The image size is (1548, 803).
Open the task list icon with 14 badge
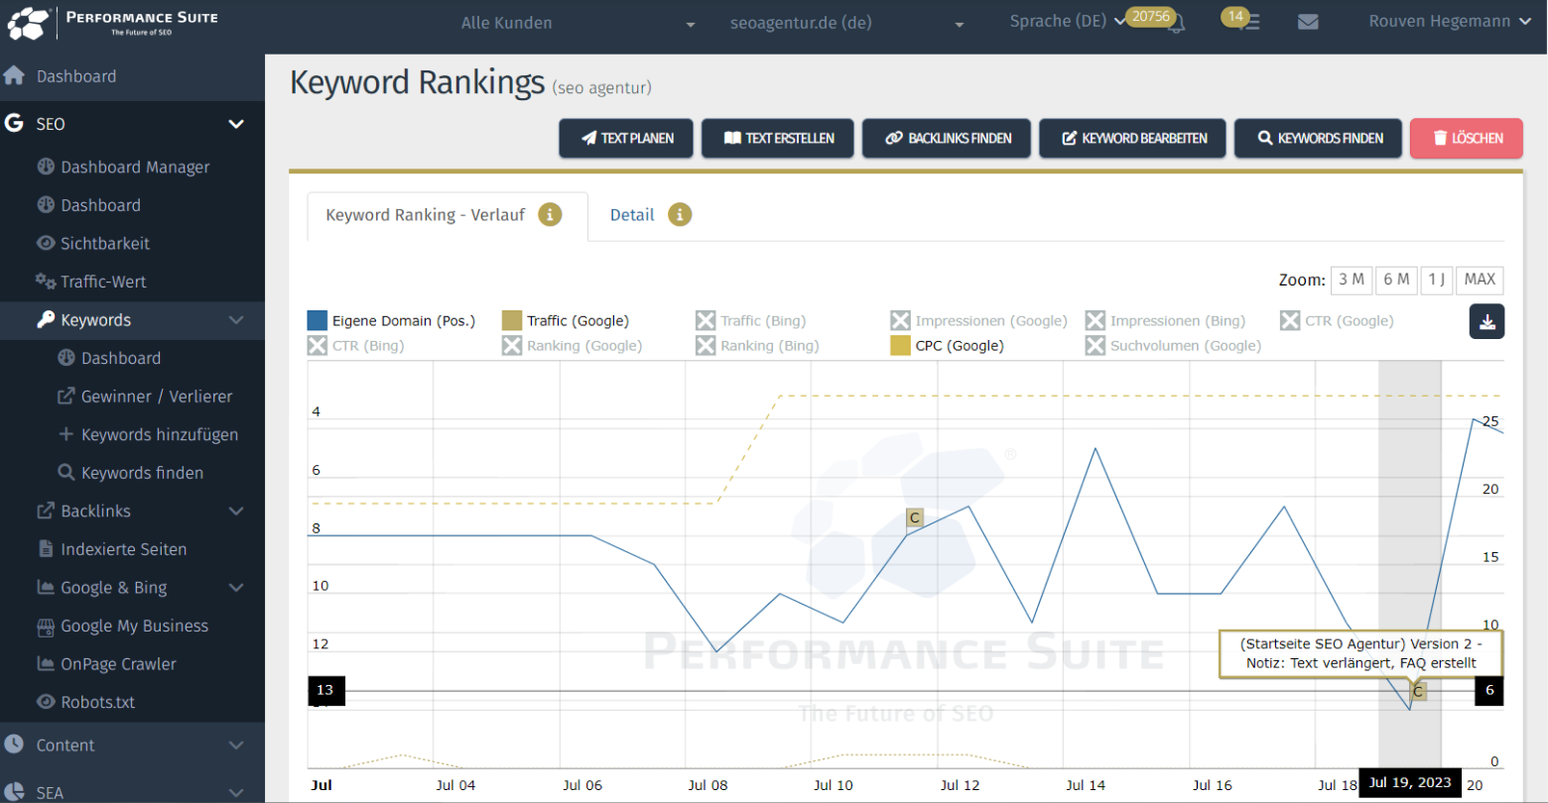click(1250, 22)
